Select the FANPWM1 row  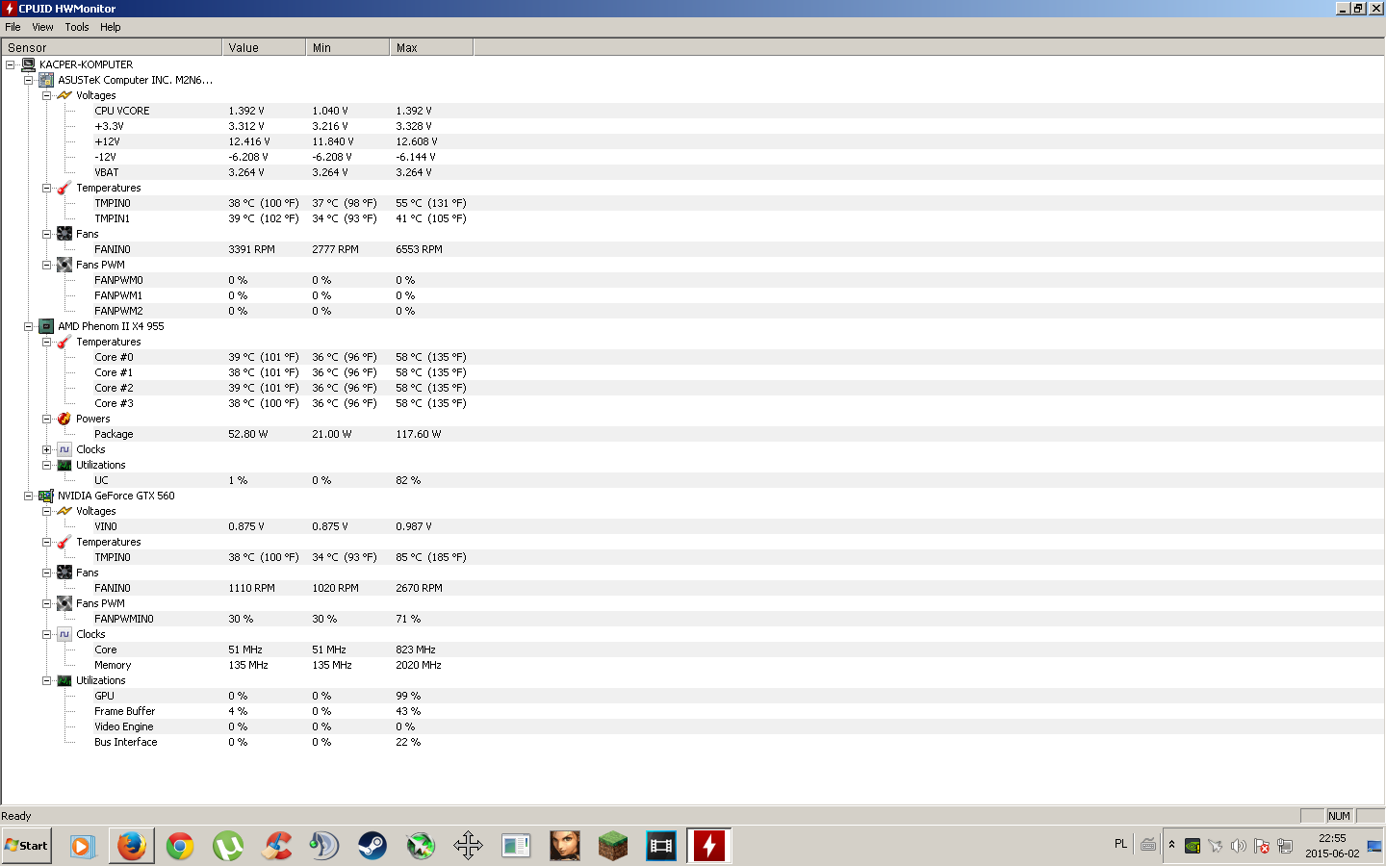click(x=692, y=295)
